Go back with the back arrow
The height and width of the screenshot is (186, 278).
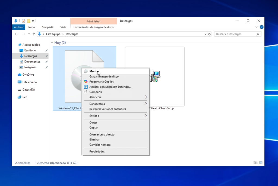point(17,34)
